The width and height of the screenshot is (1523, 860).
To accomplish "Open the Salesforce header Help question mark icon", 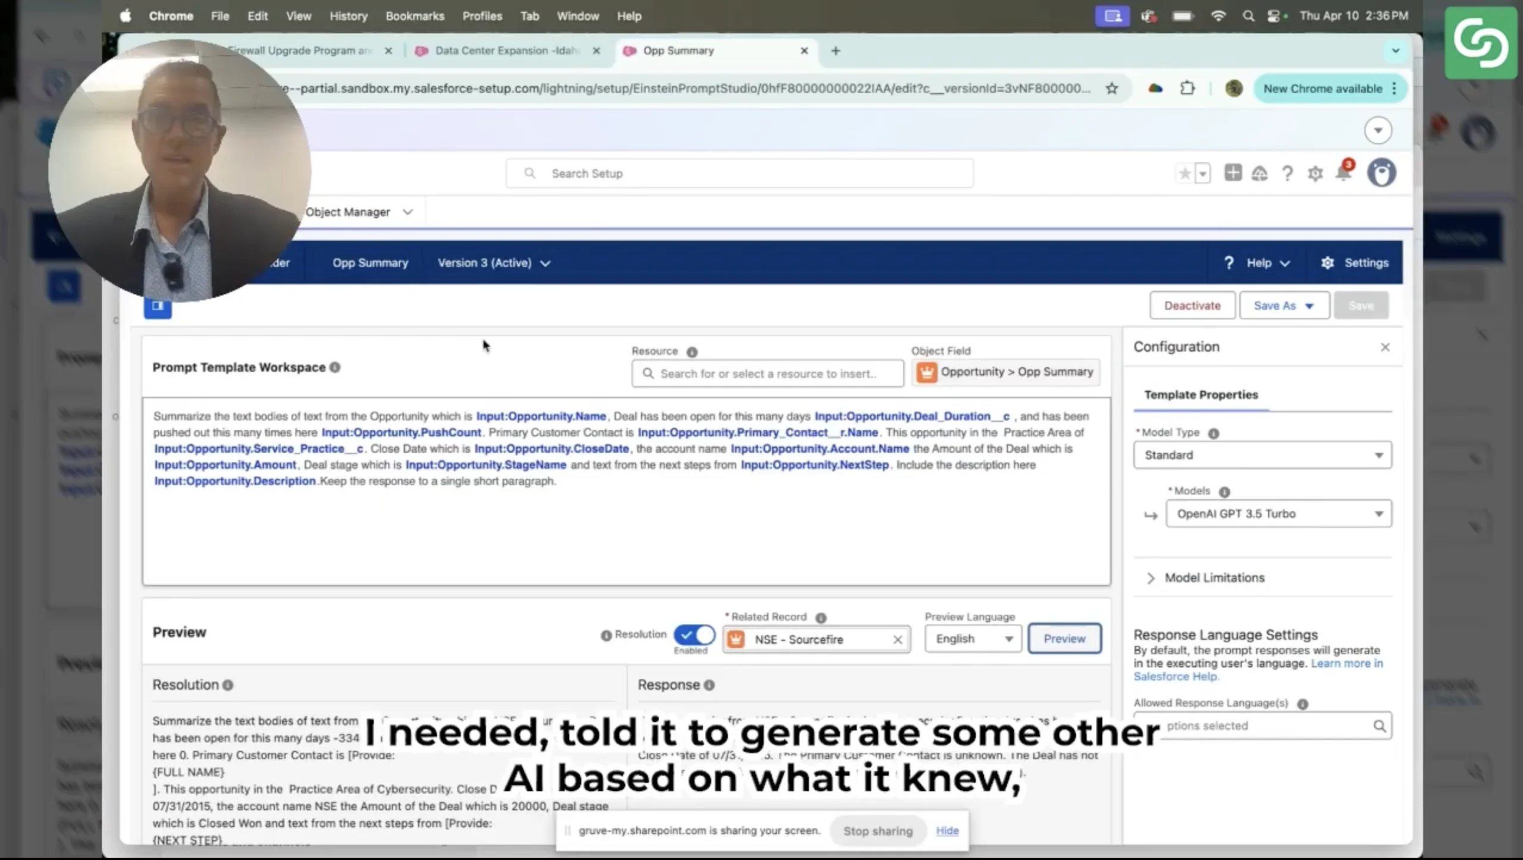I will pyautogui.click(x=1287, y=174).
